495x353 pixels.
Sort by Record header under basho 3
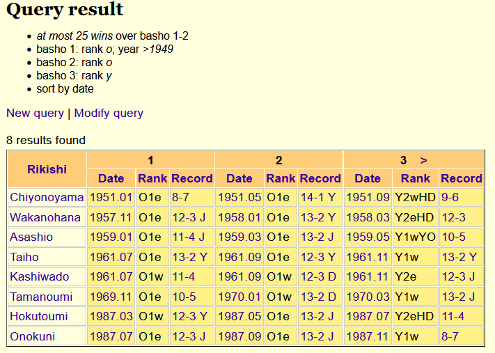pyautogui.click(x=462, y=178)
